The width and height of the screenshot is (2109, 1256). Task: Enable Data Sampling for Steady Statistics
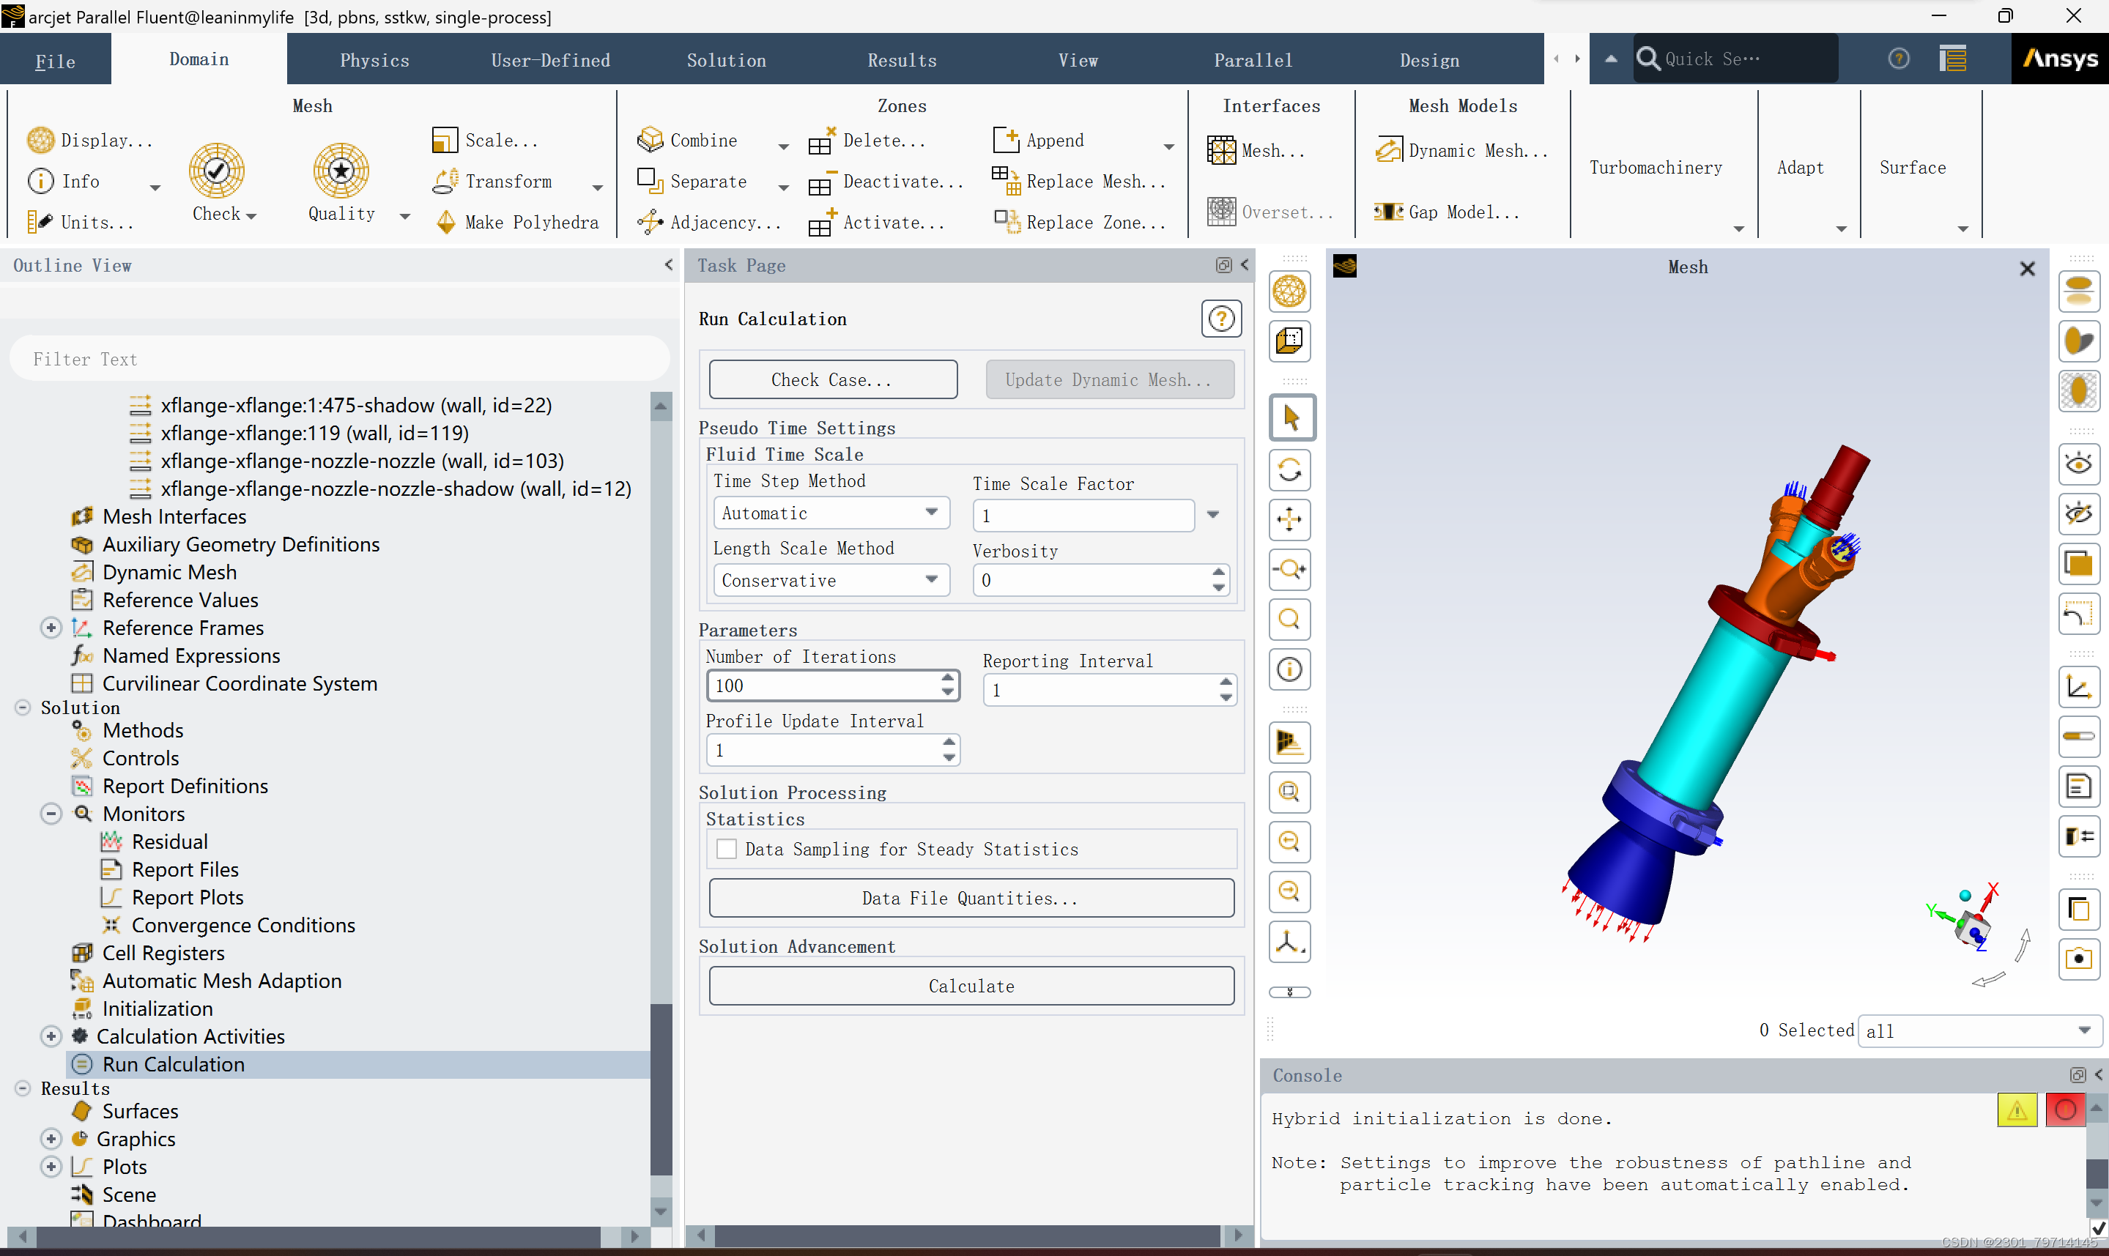726,849
